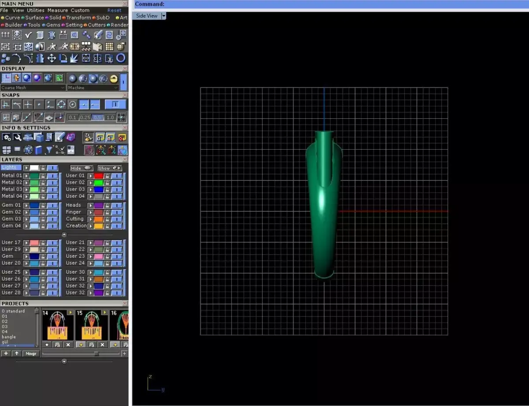Viewport: 529px width, 406px height.
Task: Collapse the layers section with round divider arrow
Action: (64, 235)
